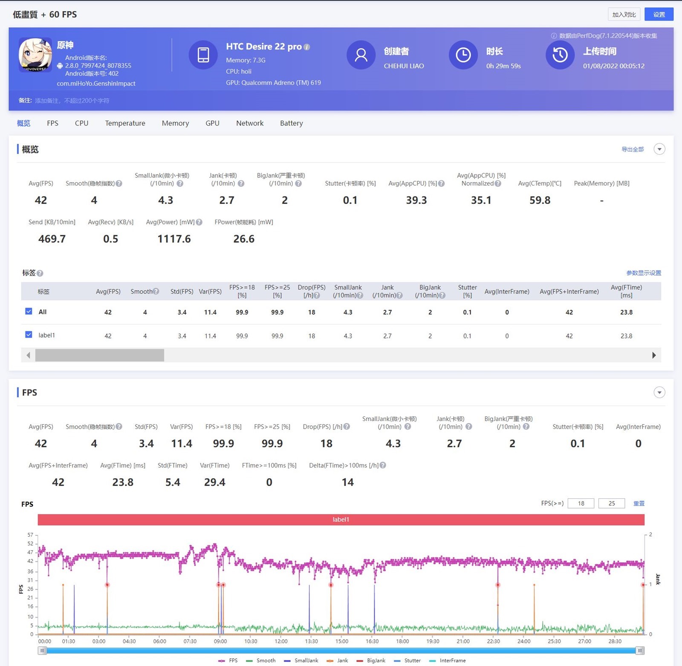
Task: Collapse the FPS section with arrow button
Action: click(x=659, y=393)
